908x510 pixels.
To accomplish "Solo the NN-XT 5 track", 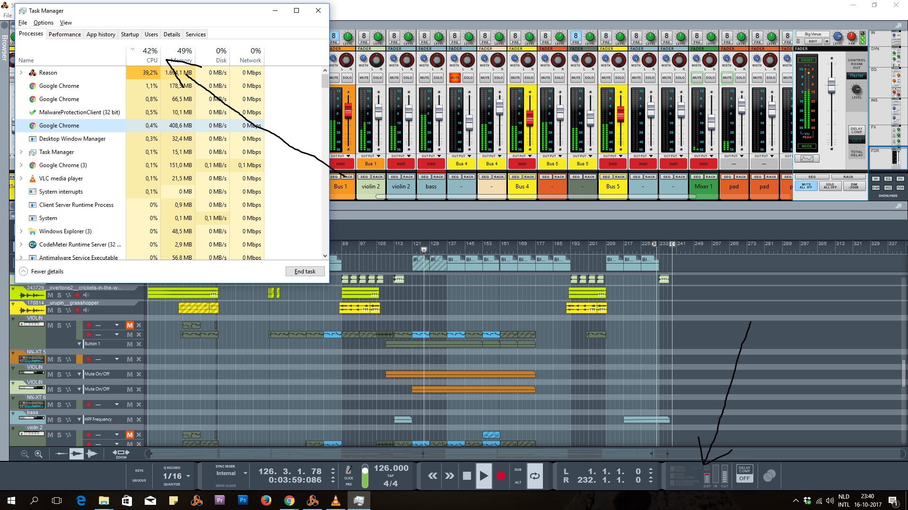I will click(59, 359).
